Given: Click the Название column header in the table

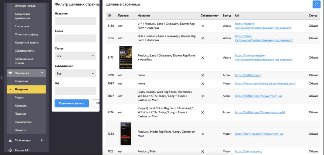Looking at the screenshot, I should pyautogui.click(x=144, y=16).
